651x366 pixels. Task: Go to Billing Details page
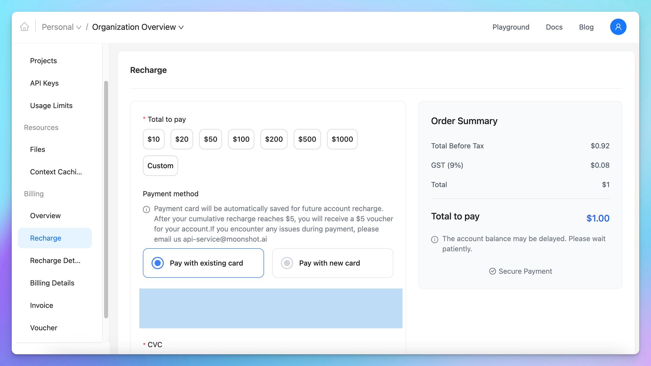pyautogui.click(x=52, y=283)
